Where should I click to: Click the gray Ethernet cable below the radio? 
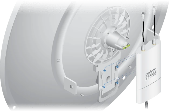(147, 105)
